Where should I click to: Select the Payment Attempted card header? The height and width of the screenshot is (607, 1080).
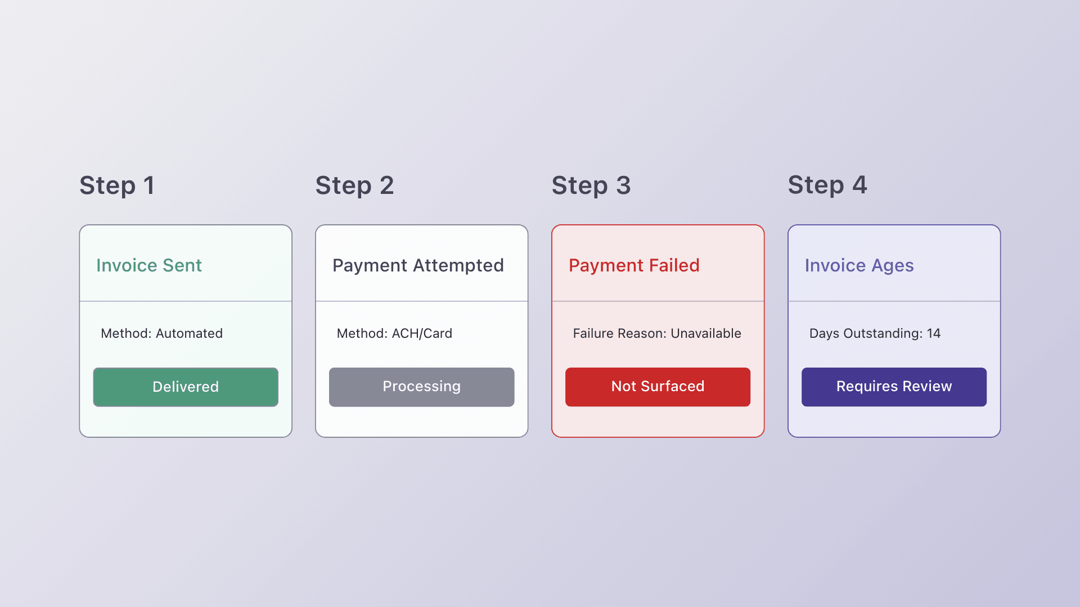coord(418,265)
